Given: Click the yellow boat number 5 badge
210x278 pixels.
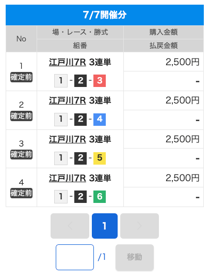Looking at the screenshot, I should tap(100, 158).
